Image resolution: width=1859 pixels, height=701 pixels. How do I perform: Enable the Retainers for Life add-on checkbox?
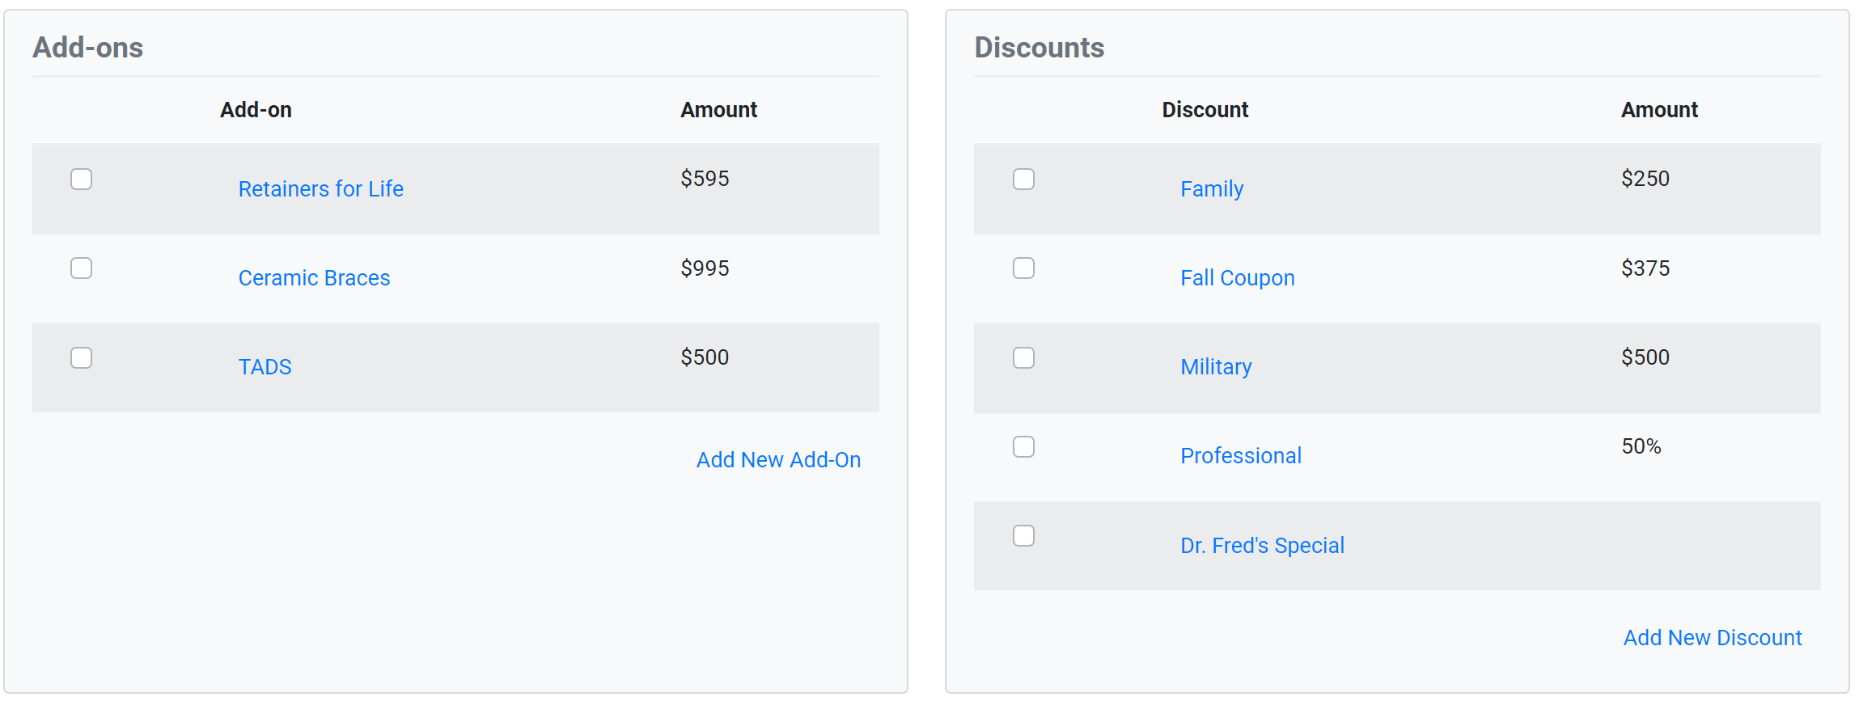point(81,179)
